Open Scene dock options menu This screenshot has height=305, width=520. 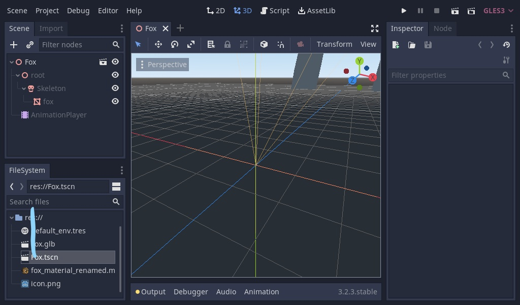click(x=122, y=28)
